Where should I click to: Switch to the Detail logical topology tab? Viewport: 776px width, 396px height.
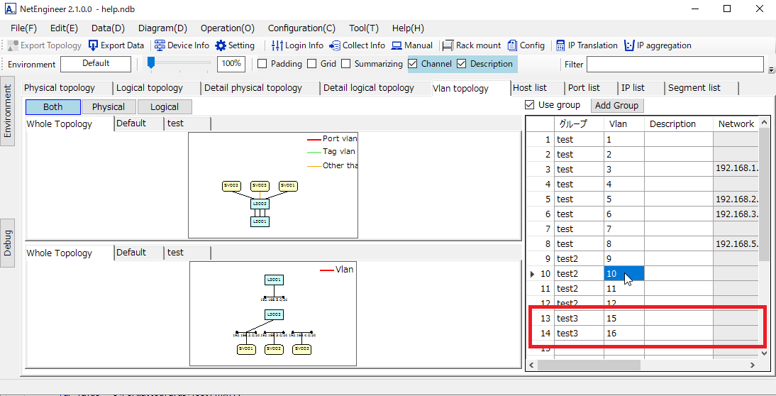[368, 88]
